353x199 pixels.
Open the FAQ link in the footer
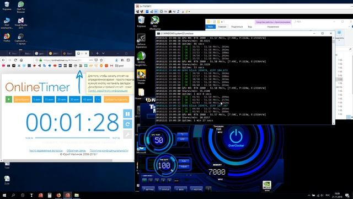tap(46, 150)
